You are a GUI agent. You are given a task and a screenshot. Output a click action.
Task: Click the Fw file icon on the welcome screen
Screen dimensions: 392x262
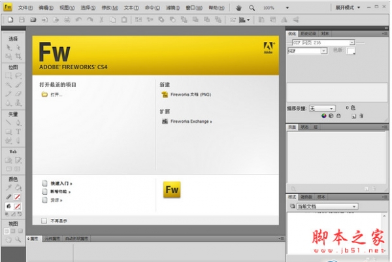[x=172, y=189]
